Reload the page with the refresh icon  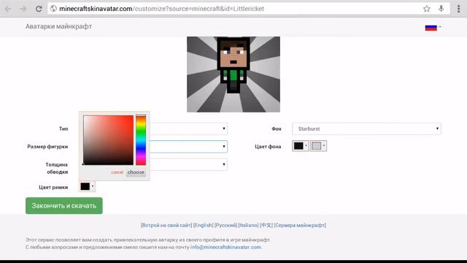(39, 9)
